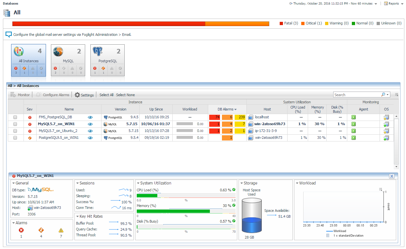Image resolution: width=406 pixels, height=249 pixels.
Task: Select the MySQL instances tile
Action: [x=68, y=60]
